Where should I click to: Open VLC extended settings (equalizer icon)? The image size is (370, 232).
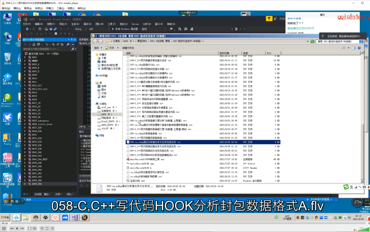pos(35,228)
